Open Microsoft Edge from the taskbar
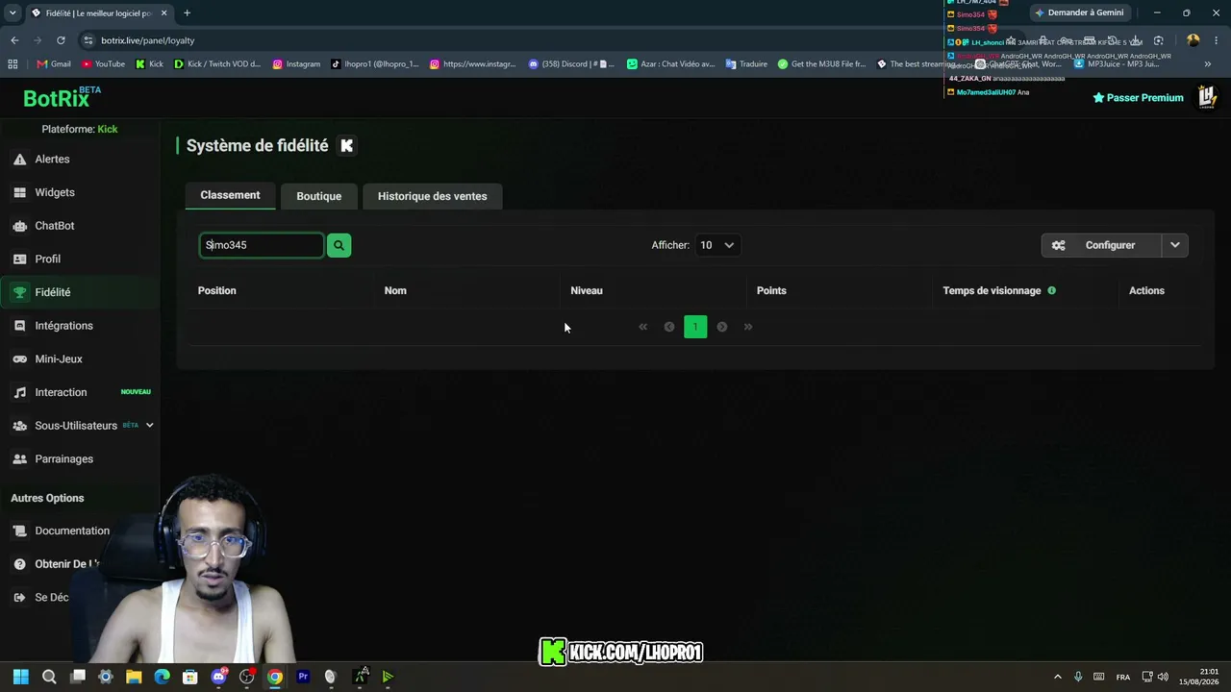This screenshot has width=1231, height=692. (x=163, y=677)
